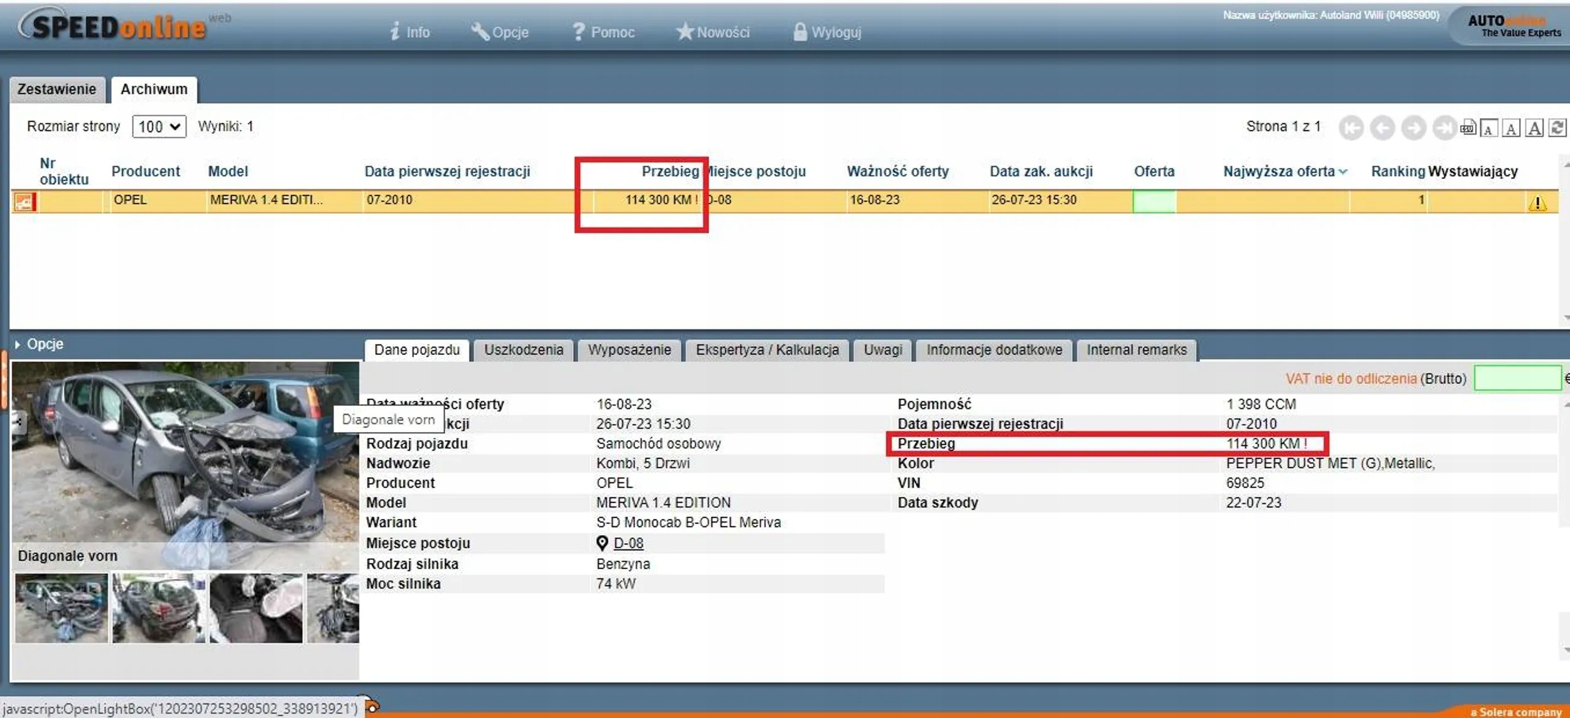Click the refresh list icon

(x=1557, y=128)
